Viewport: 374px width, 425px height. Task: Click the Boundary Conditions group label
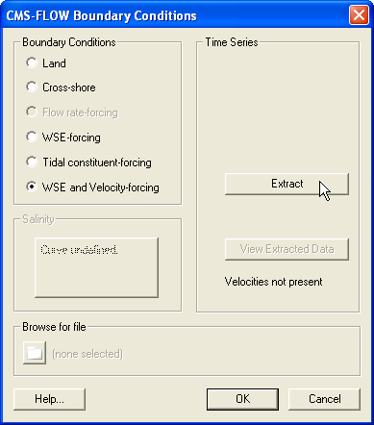pos(69,42)
